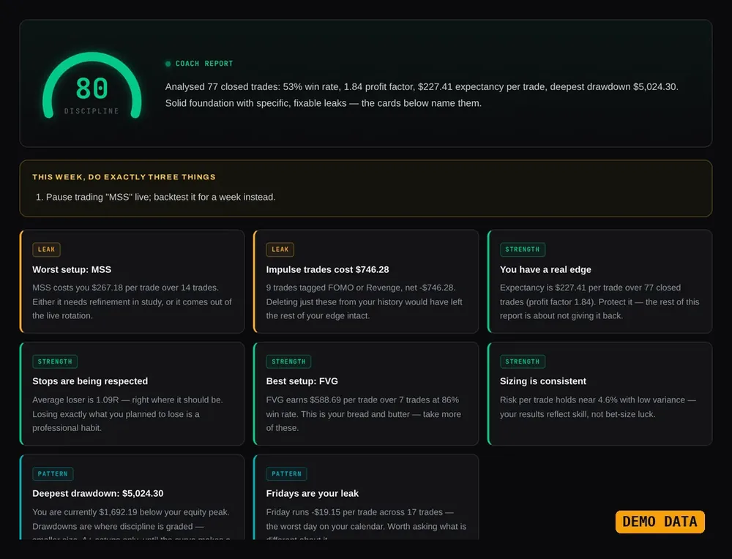Click the 'Solid foundation with specific, fixable leaks' line
Screen dimensions: 732x559
323,103
